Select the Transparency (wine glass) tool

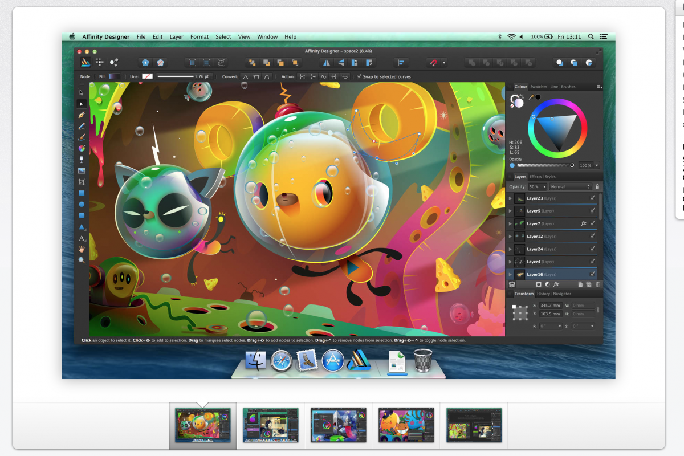pyautogui.click(x=82, y=159)
